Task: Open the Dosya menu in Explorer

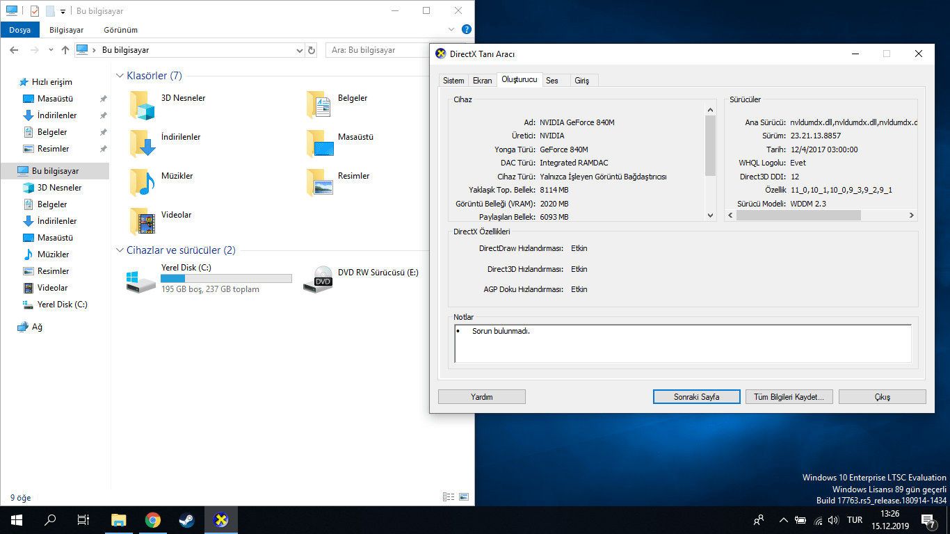Action: click(x=19, y=30)
